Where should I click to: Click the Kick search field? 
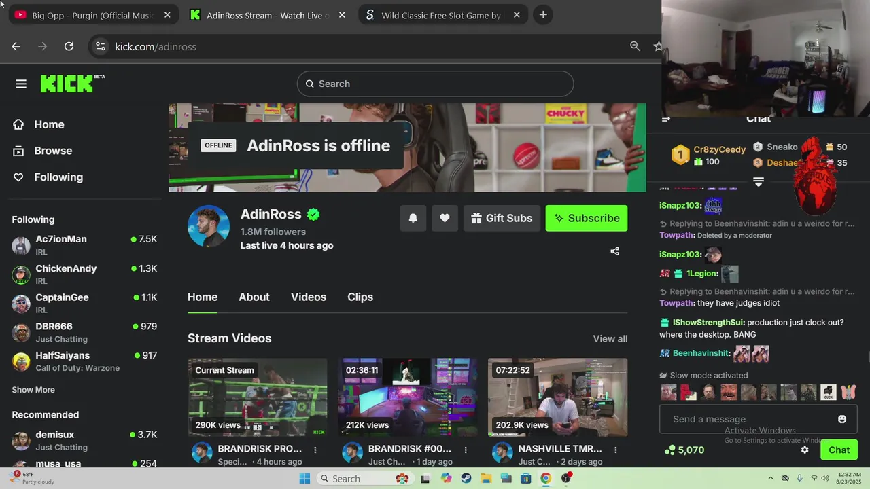pyautogui.click(x=435, y=84)
